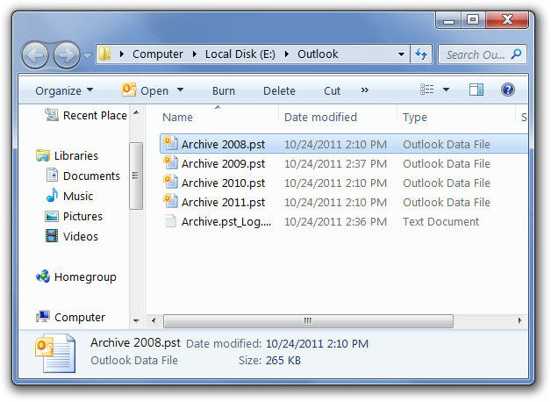Select Outlook in the address breadcrumb

pyautogui.click(x=318, y=54)
